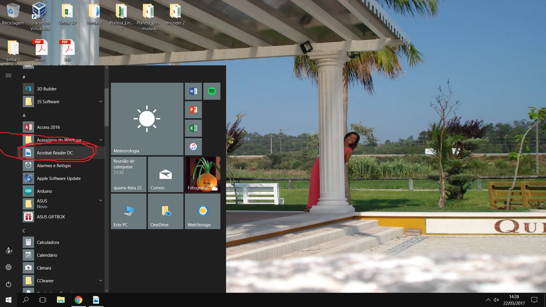Toggle the hamburger menu in Start
Screen dimensions: 546x307
pyautogui.click(x=9, y=75)
